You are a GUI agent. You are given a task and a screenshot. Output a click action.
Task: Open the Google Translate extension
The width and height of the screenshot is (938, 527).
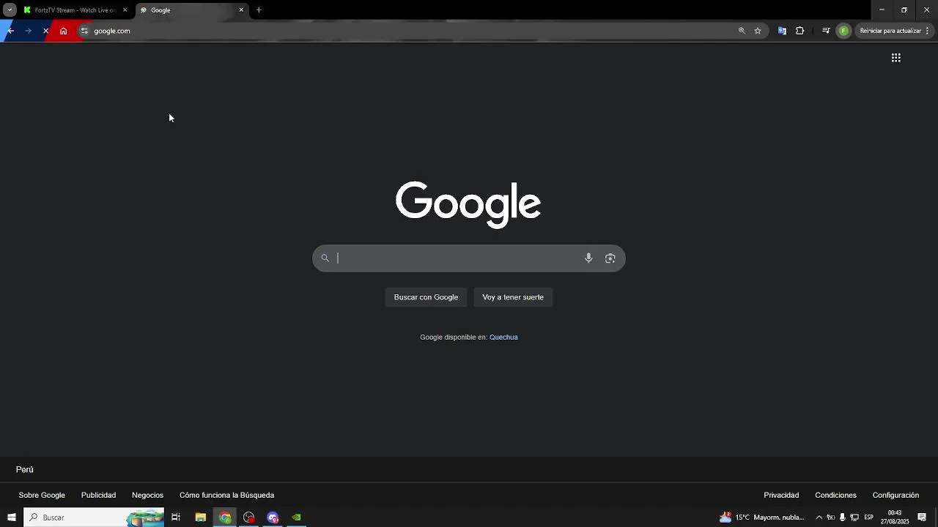782,31
